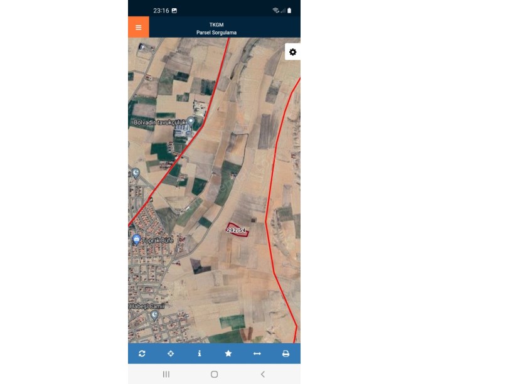Add parcel to favorites star icon
This screenshot has width=512, height=384.
click(x=228, y=353)
